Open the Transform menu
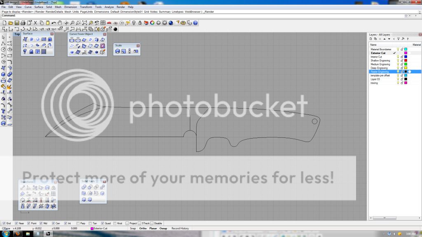Viewport: 422px width, 237px height. click(86, 7)
